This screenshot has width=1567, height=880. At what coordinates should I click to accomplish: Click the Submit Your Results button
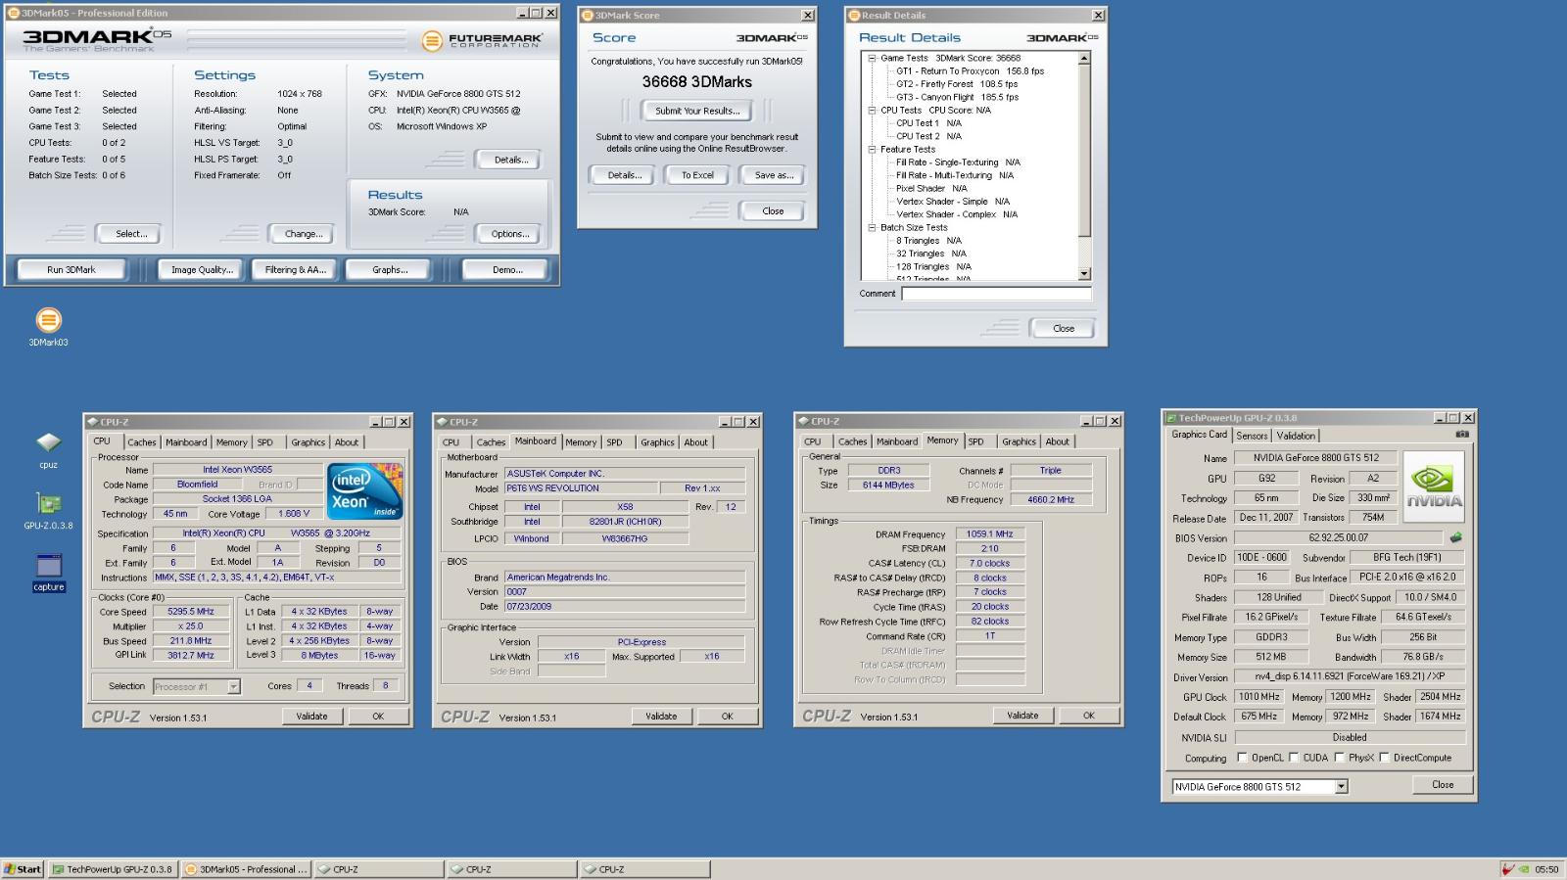pos(697,111)
